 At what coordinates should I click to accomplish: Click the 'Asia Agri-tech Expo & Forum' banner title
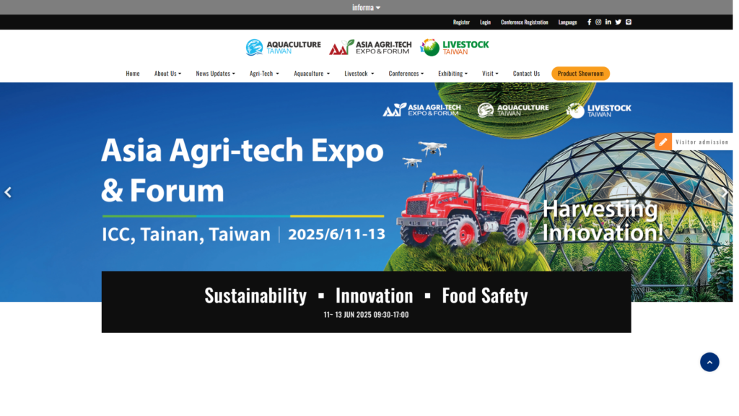(x=244, y=172)
